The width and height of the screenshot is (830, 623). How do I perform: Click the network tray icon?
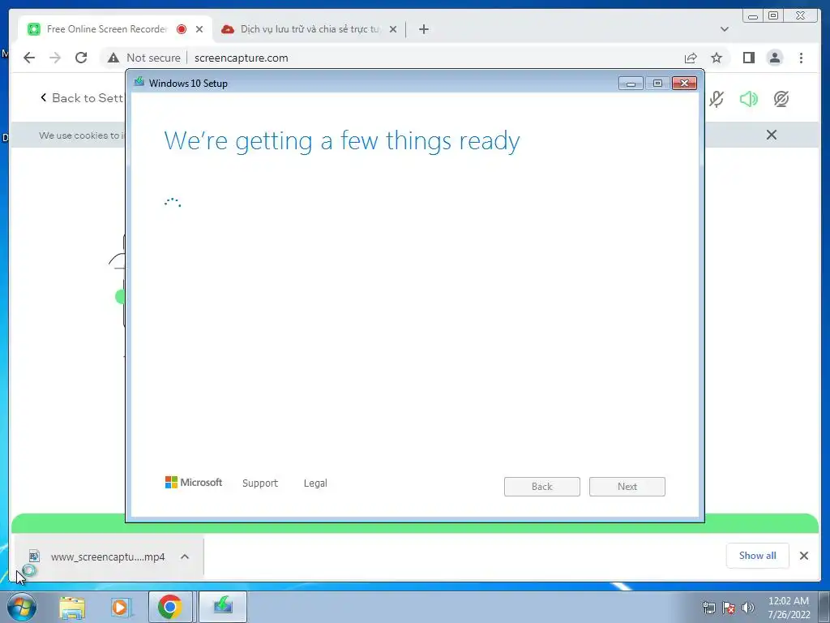coord(708,608)
